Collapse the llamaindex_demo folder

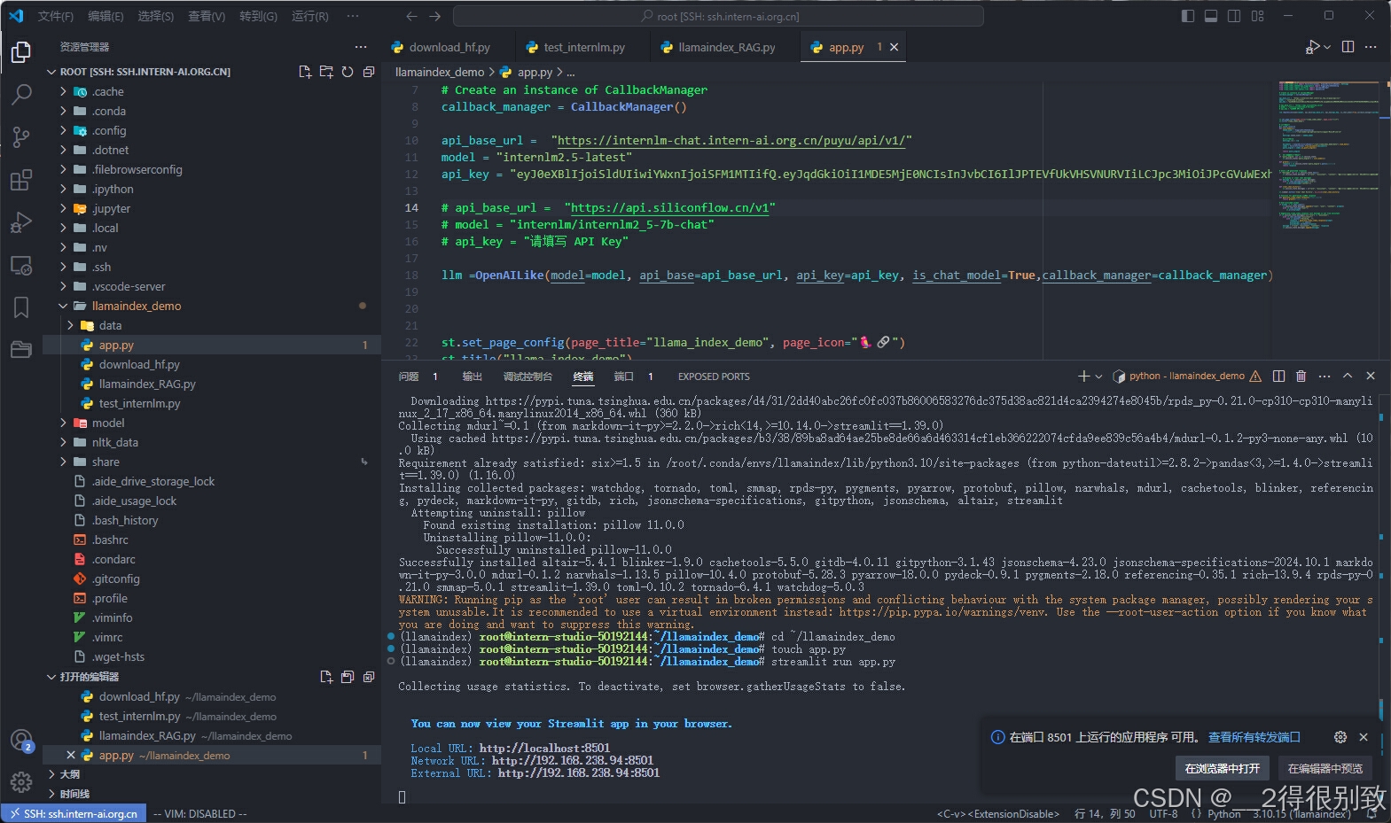[63, 306]
